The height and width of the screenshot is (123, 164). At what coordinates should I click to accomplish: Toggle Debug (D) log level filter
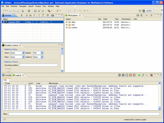tap(123, 75)
